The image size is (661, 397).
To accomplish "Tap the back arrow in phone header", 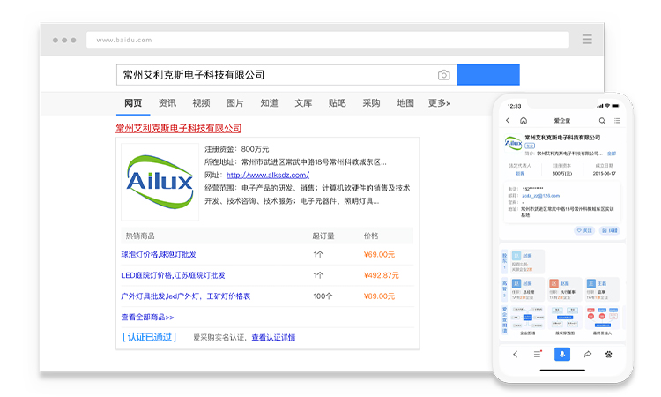I will point(508,120).
